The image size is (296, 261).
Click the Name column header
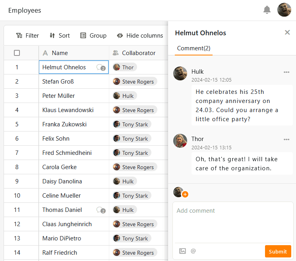pos(60,53)
